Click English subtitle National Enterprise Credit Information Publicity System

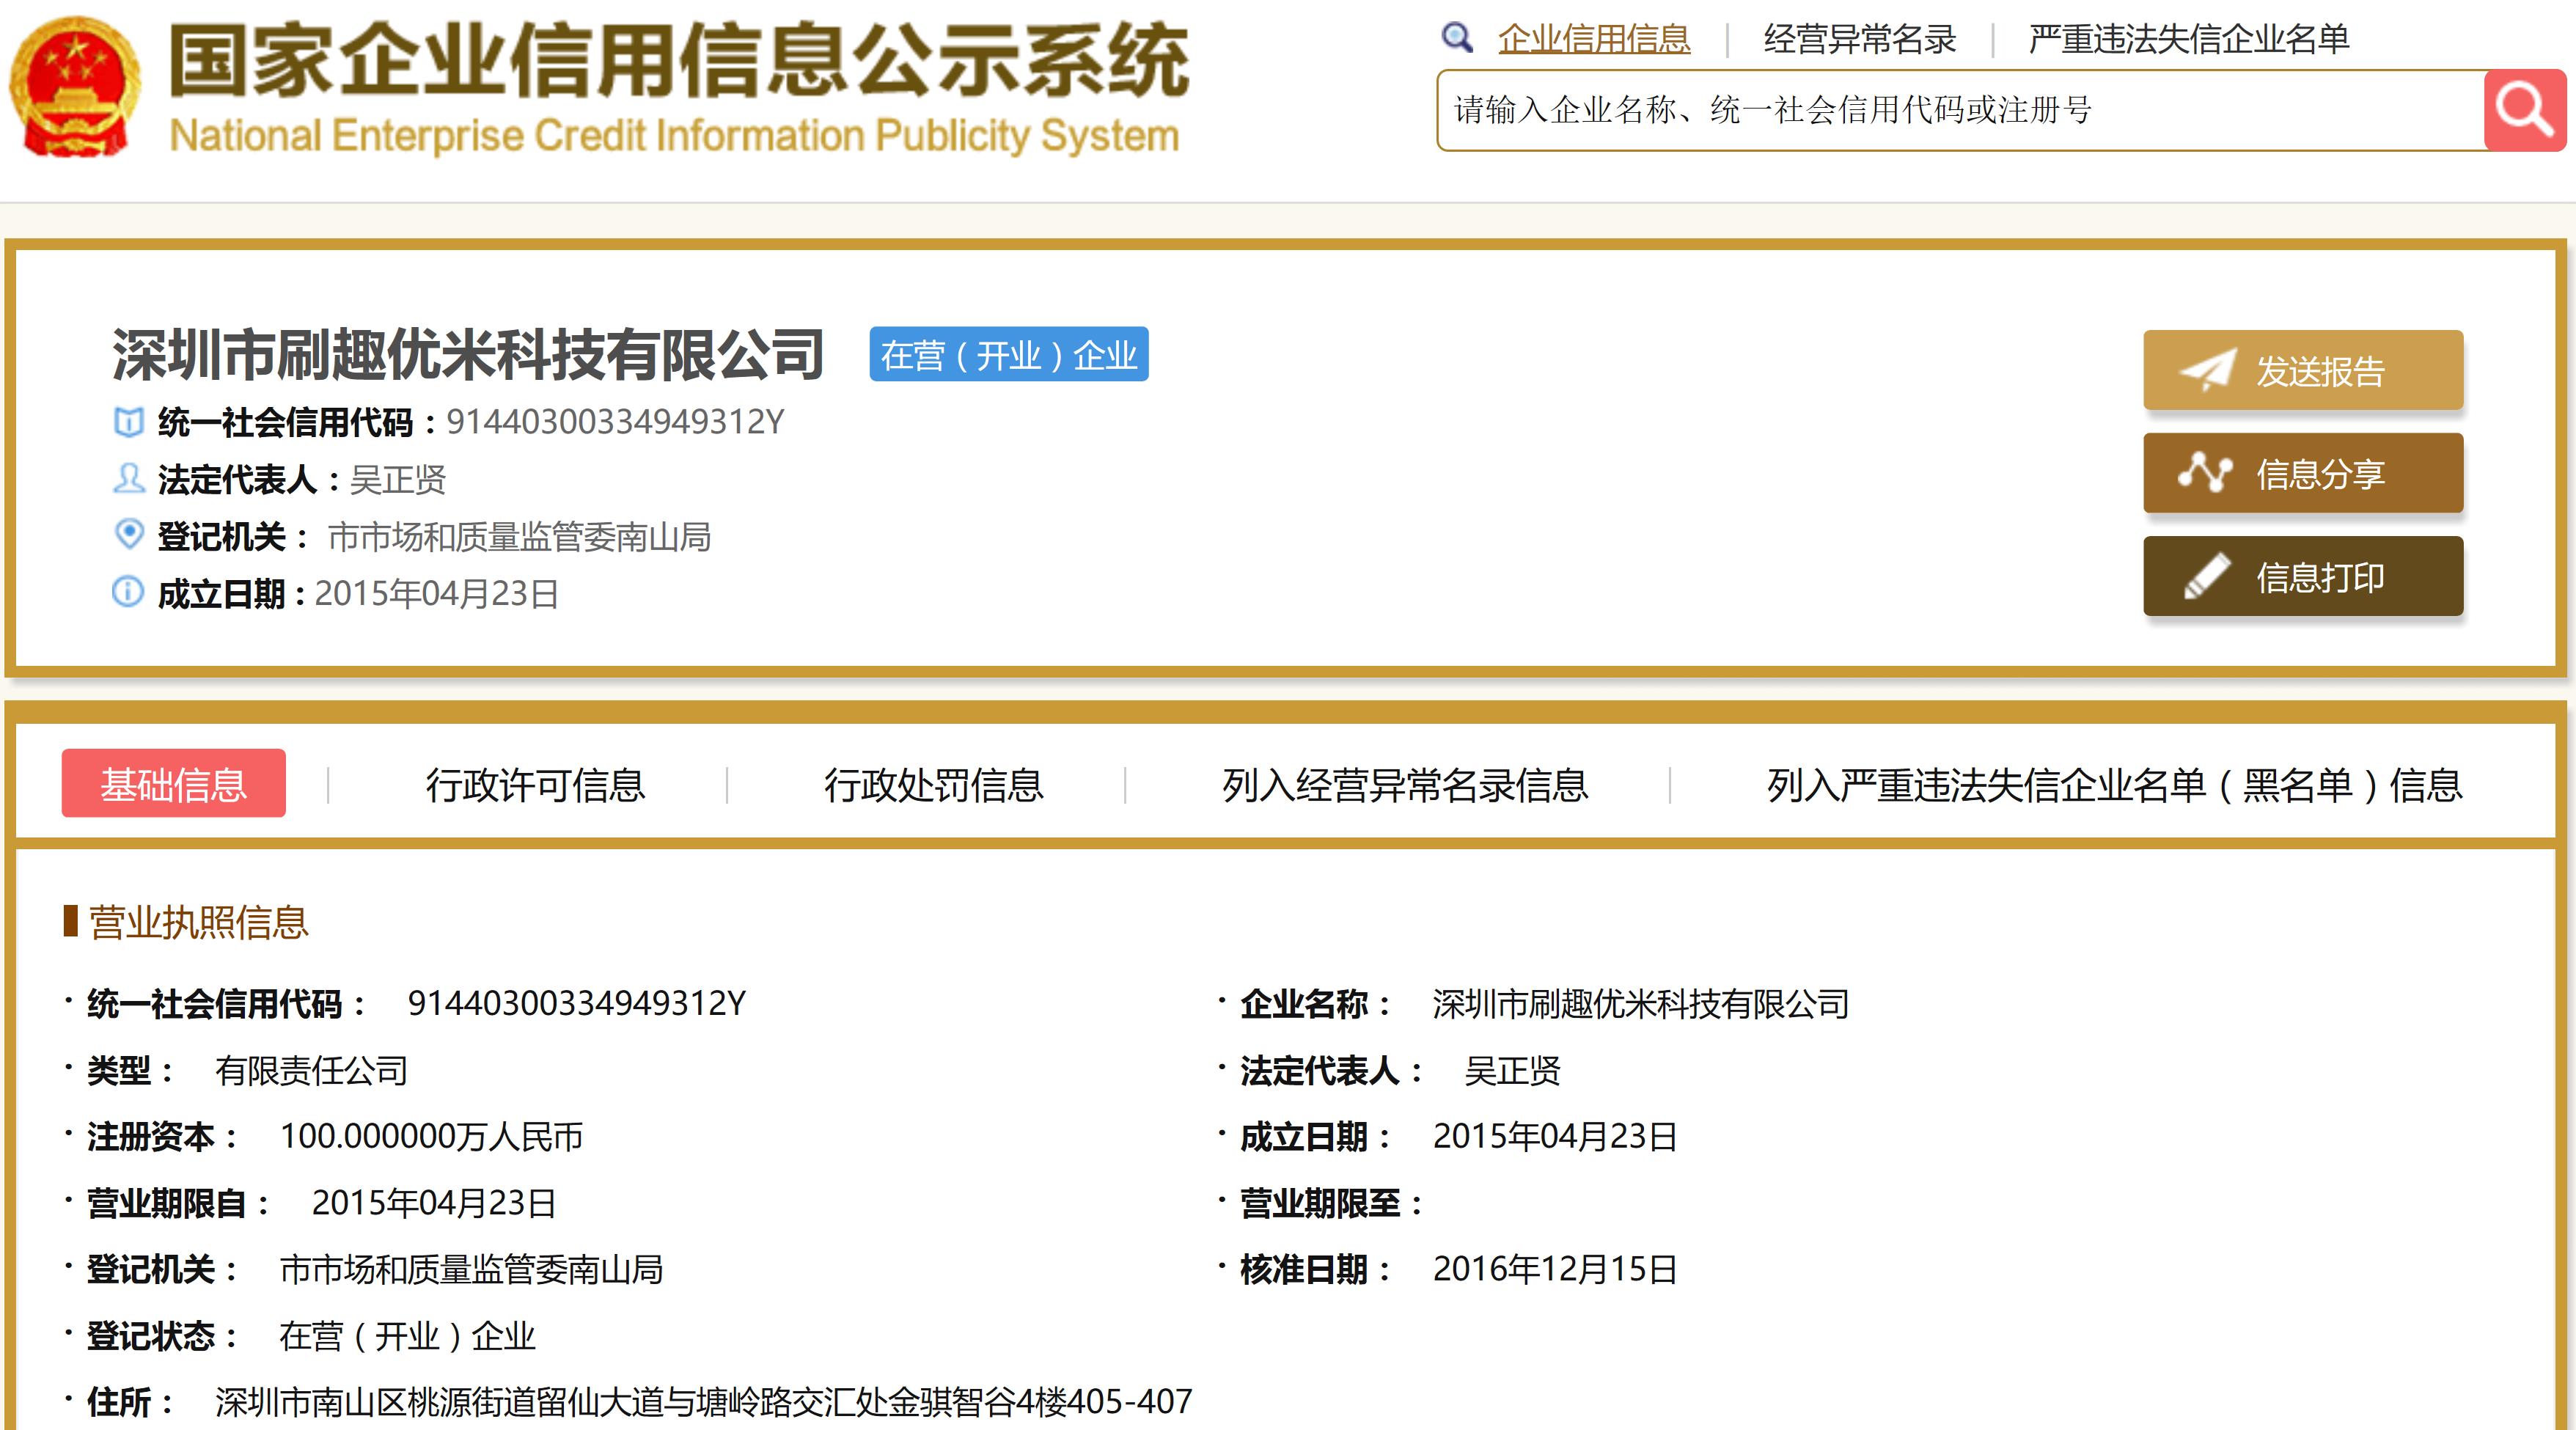point(675,136)
